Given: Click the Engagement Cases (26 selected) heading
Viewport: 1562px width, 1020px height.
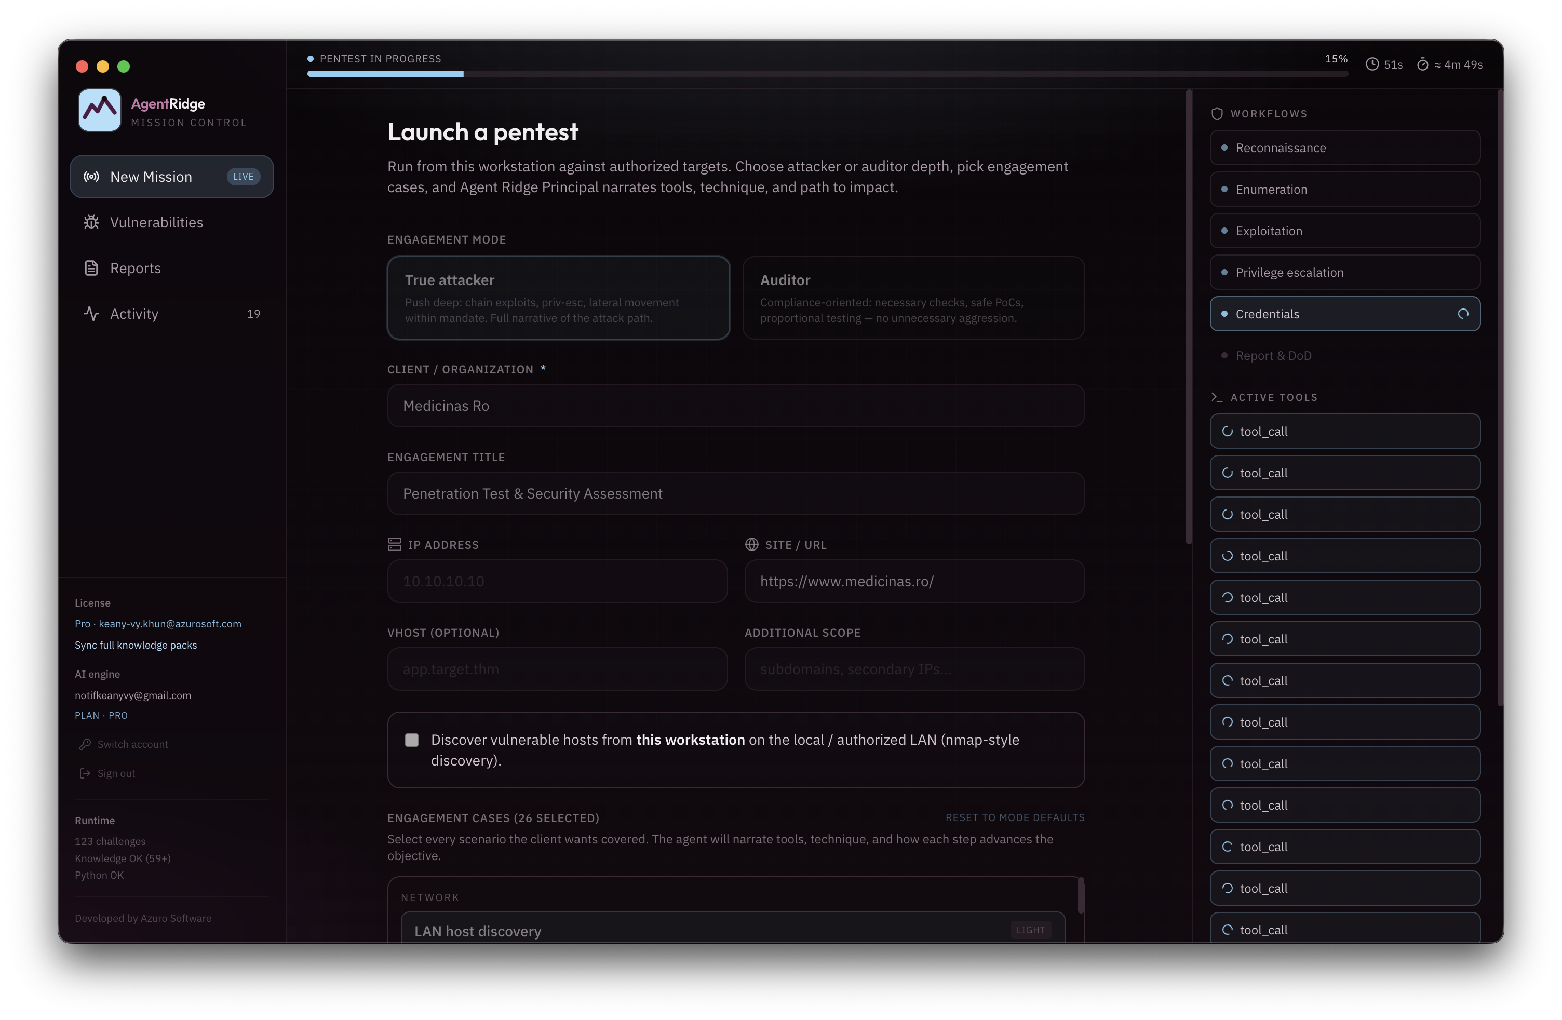Looking at the screenshot, I should pos(493,818).
